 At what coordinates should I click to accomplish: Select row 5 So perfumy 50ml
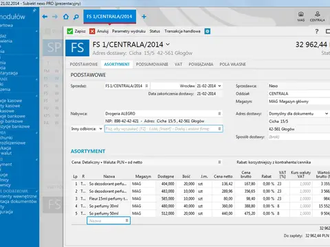point(201,213)
